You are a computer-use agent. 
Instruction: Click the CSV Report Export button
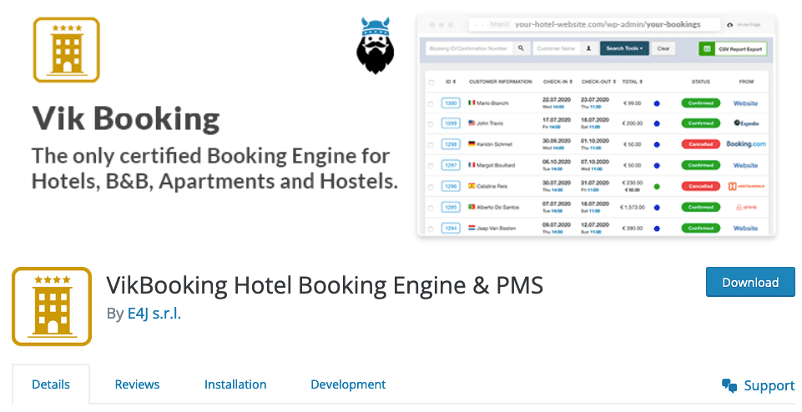[x=733, y=49]
